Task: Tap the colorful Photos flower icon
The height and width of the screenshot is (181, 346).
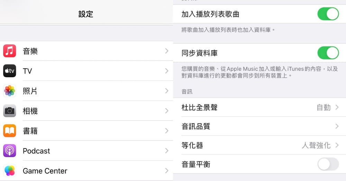Action: 9,91
